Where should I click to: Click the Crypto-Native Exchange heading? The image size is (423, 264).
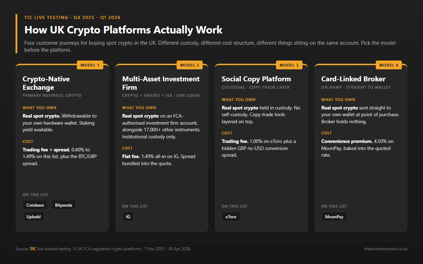click(x=46, y=83)
